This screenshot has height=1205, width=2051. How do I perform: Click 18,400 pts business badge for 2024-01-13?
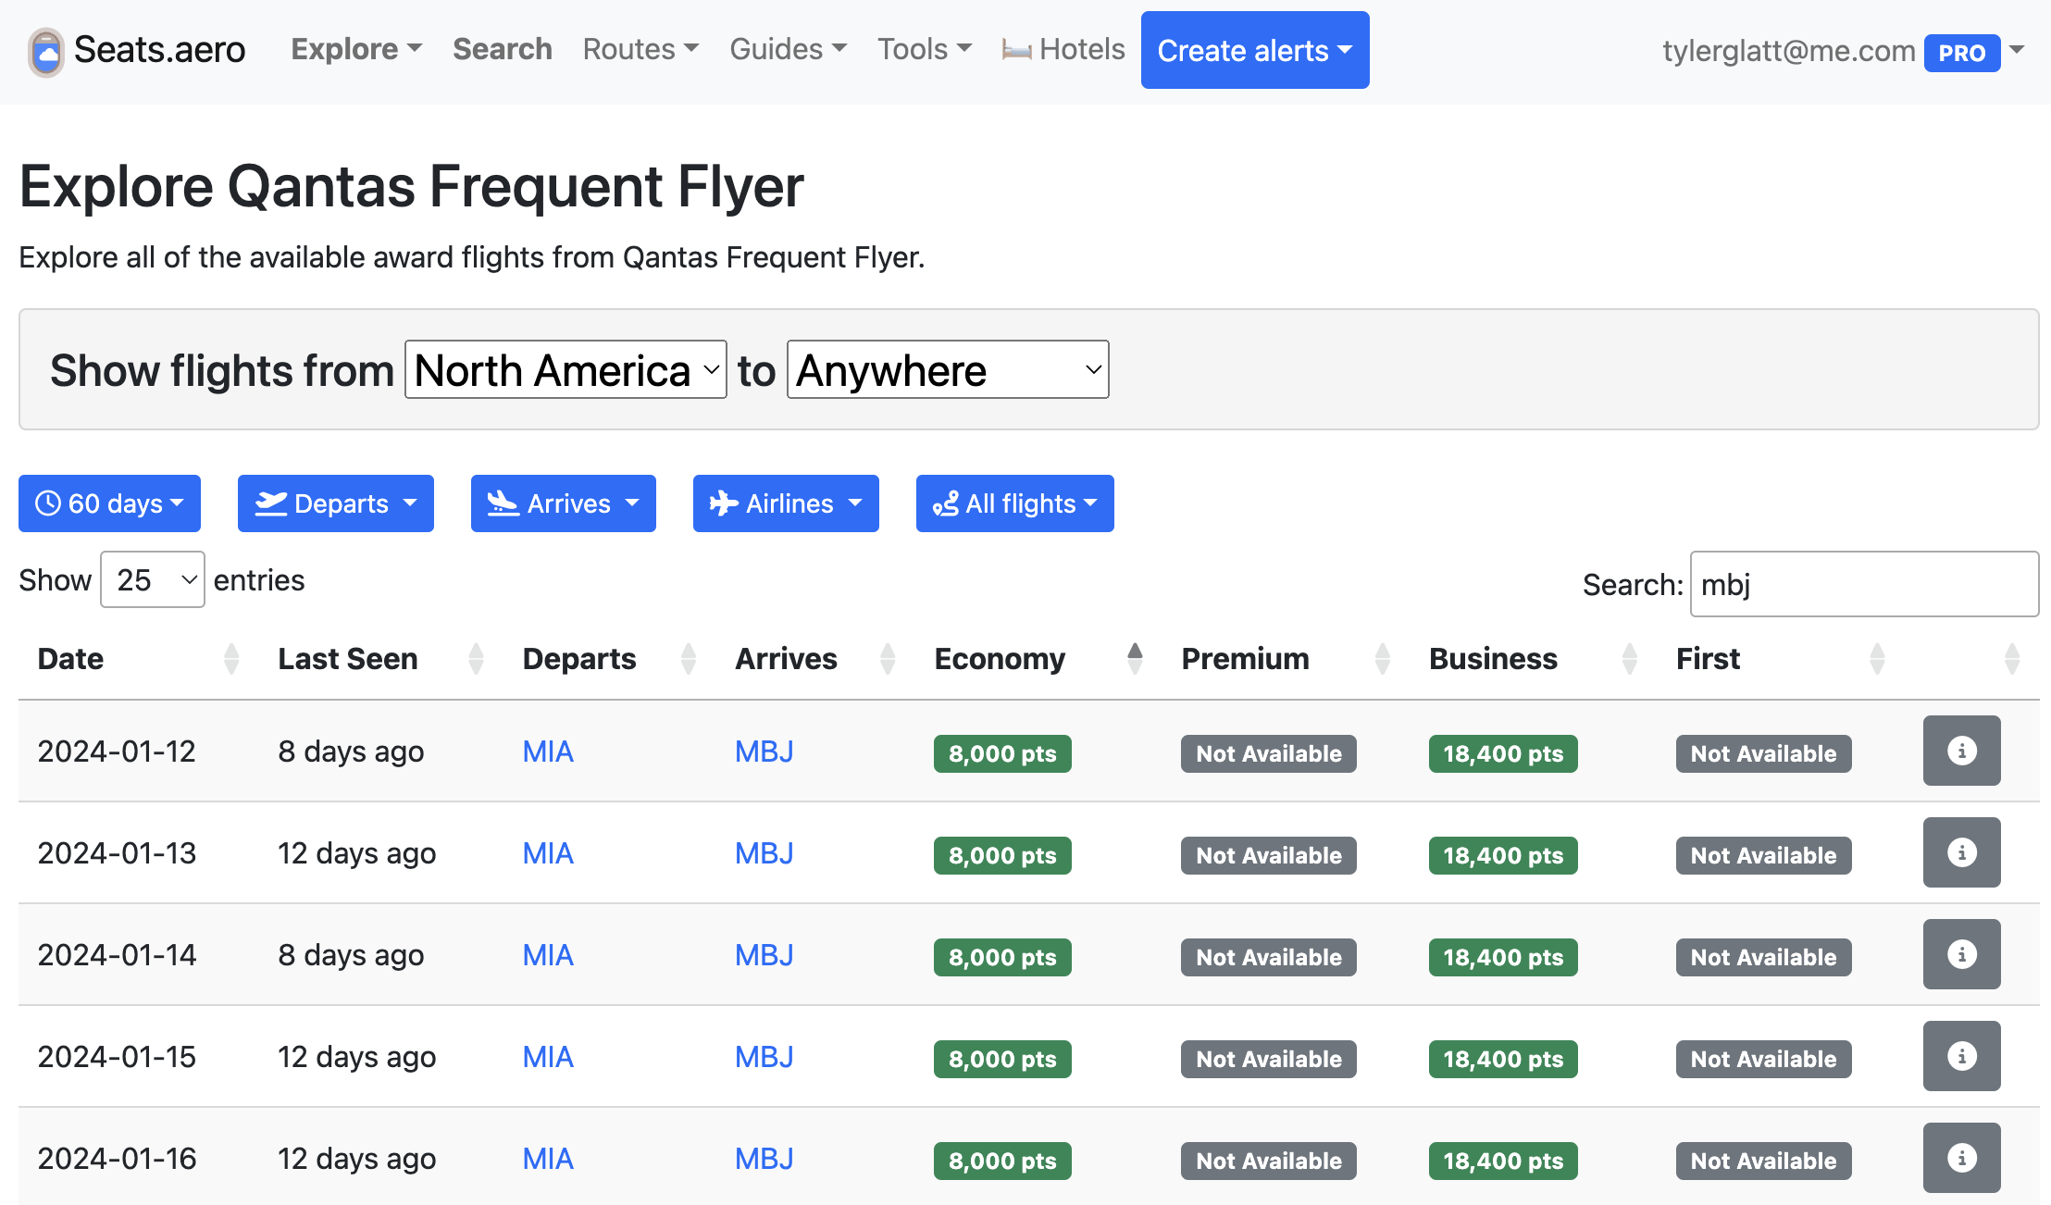point(1503,855)
